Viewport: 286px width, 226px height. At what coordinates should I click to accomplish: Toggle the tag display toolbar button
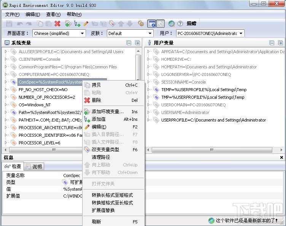160,24
